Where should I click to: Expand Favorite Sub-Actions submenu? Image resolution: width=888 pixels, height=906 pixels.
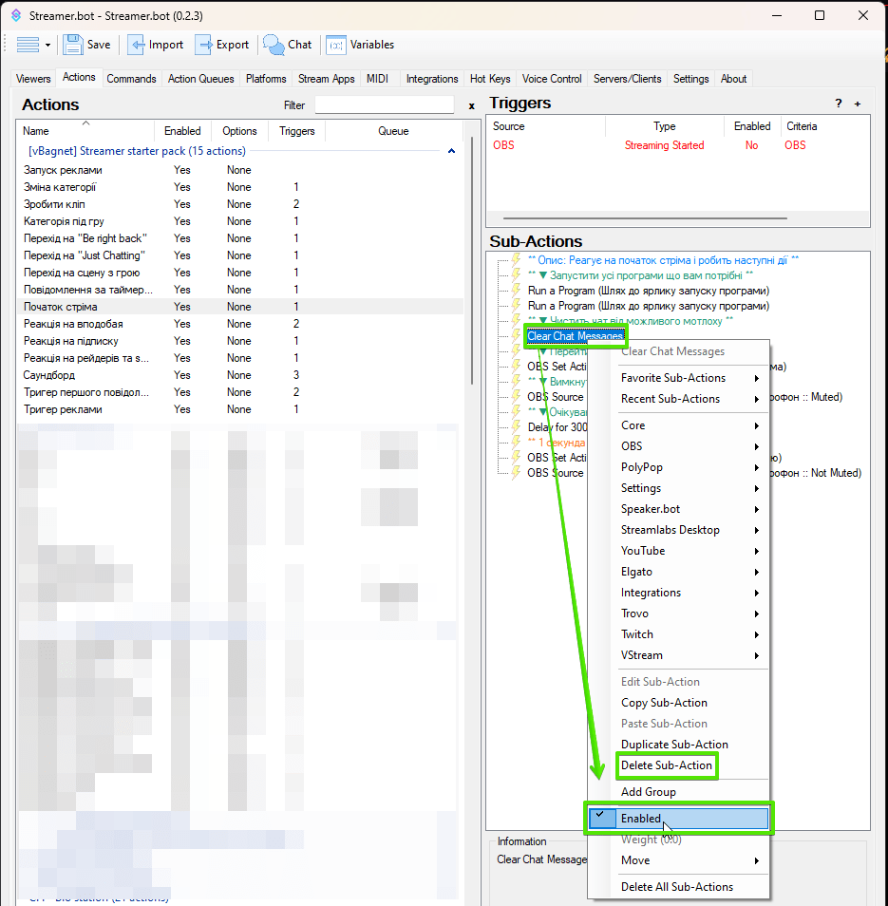click(690, 378)
